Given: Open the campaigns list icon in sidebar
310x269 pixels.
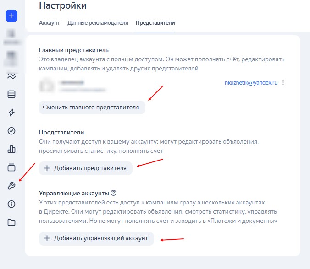Looking at the screenshot, I should tap(11, 94).
